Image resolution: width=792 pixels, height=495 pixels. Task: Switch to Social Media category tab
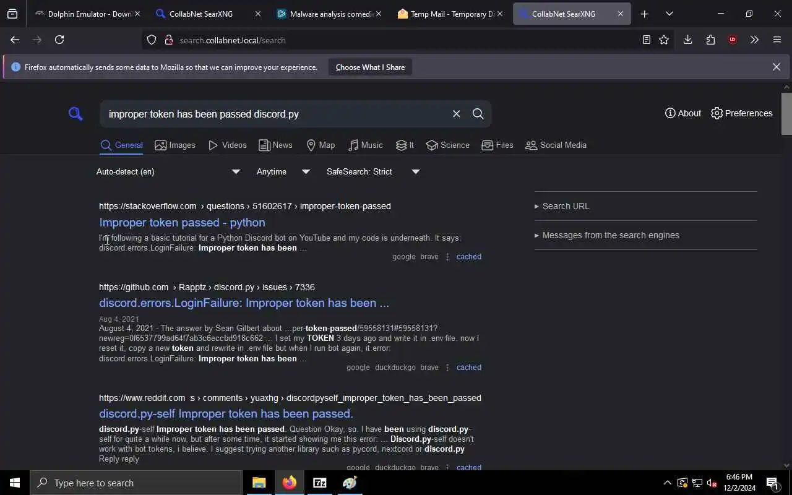[x=556, y=145]
